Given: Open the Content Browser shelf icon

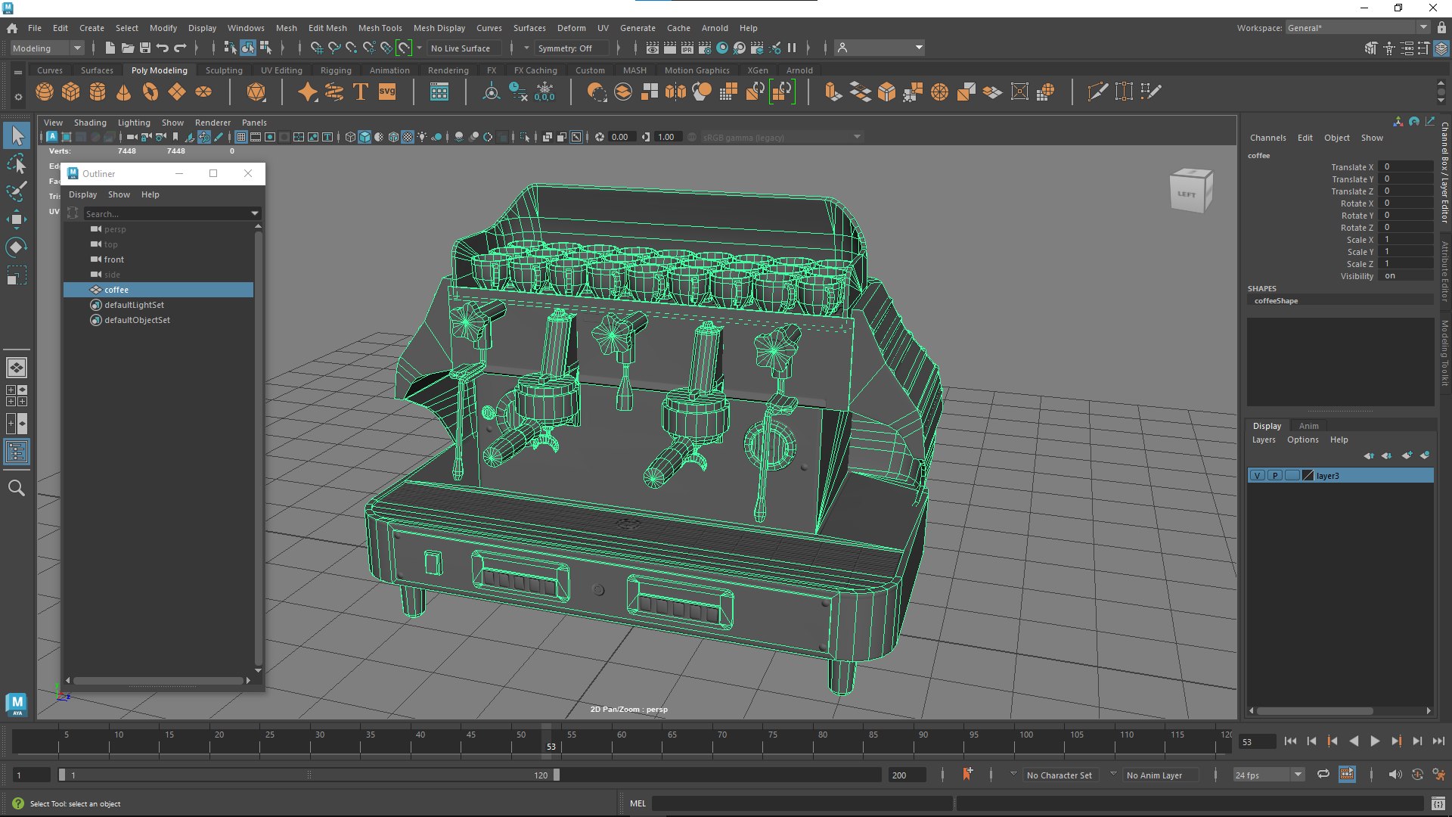Looking at the screenshot, I should [x=439, y=92].
